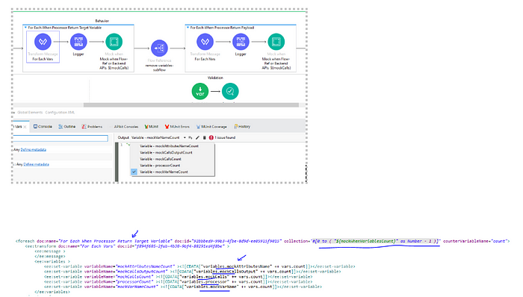This screenshot has height=297, width=523.
Task: Switch to the MUnit Errors tab
Action: [177, 127]
